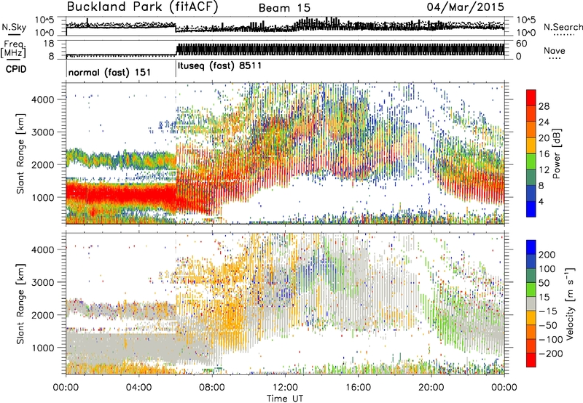Click the 'Freq. [MHz]' axis label
Image resolution: width=583 pixels, height=403 pixels.
(x=13, y=49)
